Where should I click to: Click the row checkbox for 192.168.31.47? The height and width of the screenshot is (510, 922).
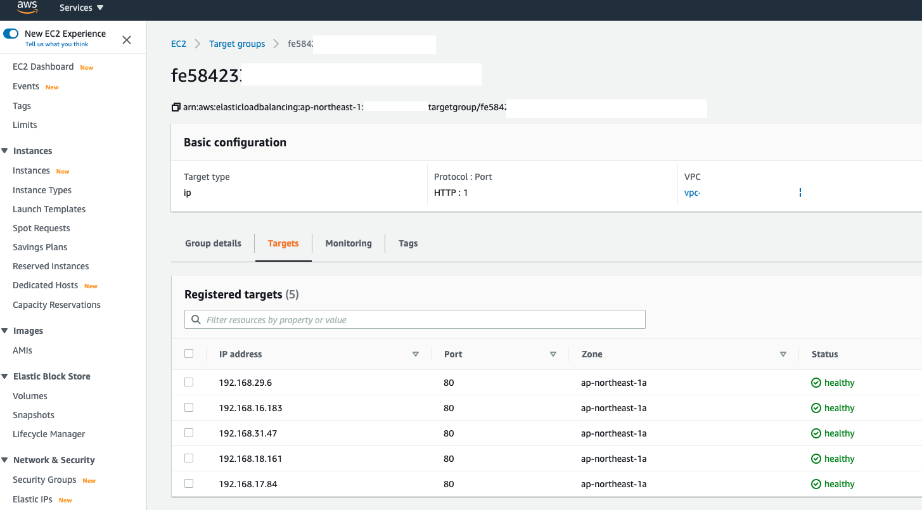(x=188, y=433)
